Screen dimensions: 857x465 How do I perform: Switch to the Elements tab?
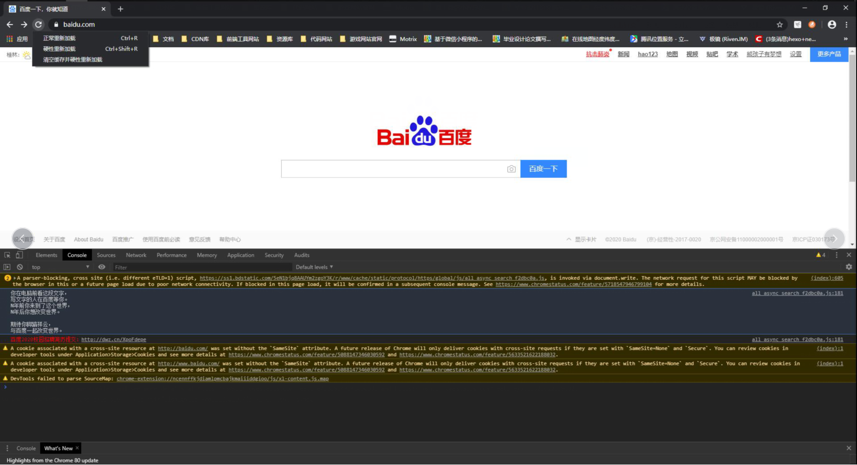[x=46, y=255]
